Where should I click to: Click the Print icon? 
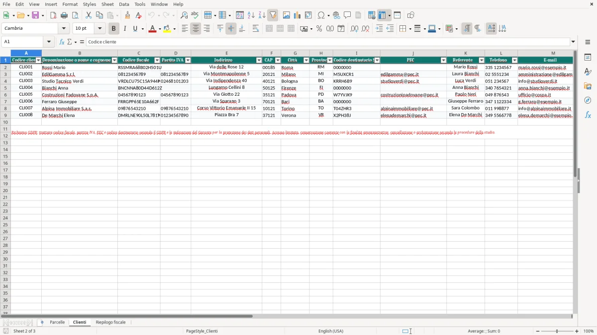pyautogui.click(x=64, y=15)
